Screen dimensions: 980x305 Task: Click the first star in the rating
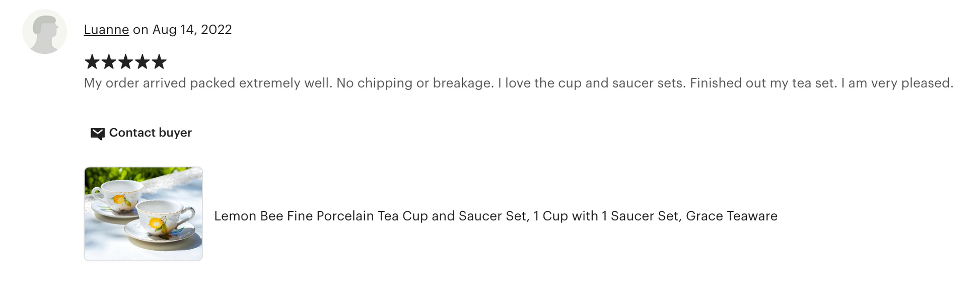point(92,62)
